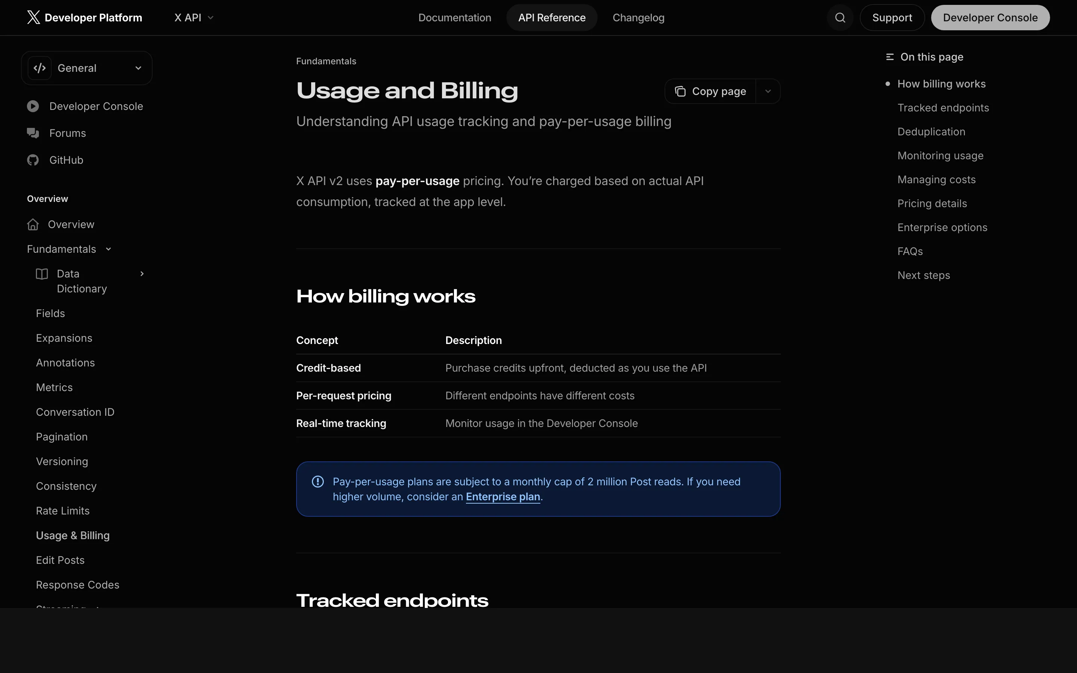Click the Forums chat bubbles icon
This screenshot has width=1077, height=673.
point(33,133)
